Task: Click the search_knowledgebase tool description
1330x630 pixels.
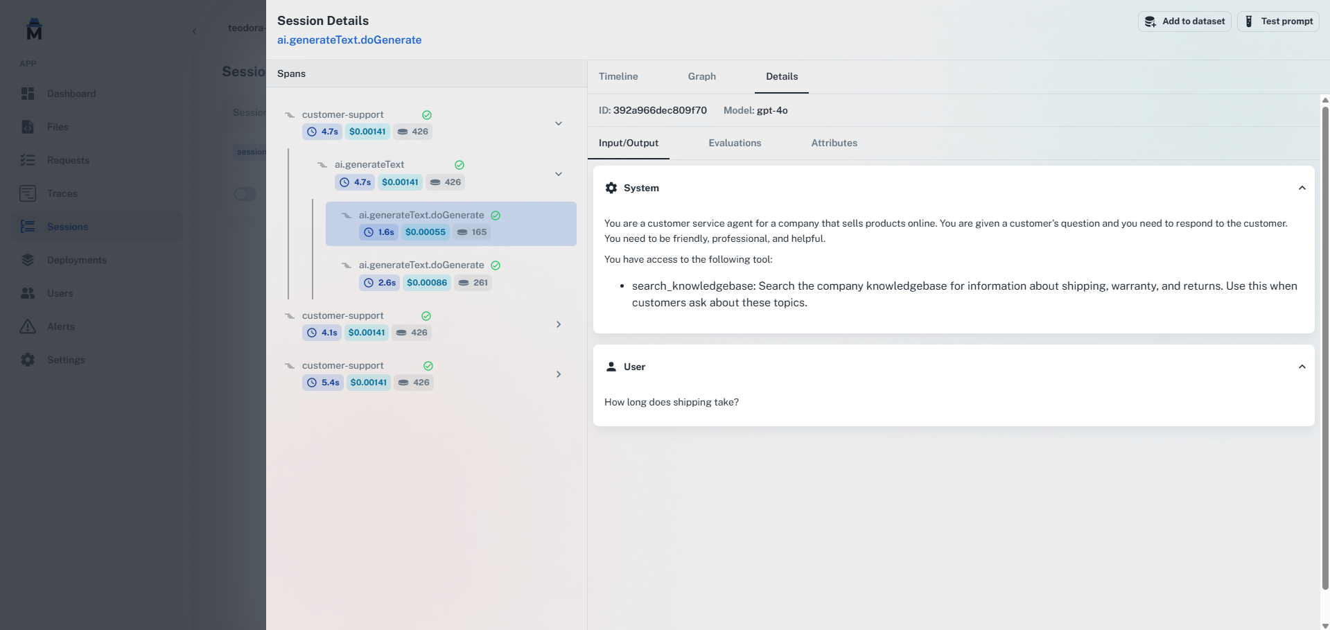Action: [x=965, y=294]
